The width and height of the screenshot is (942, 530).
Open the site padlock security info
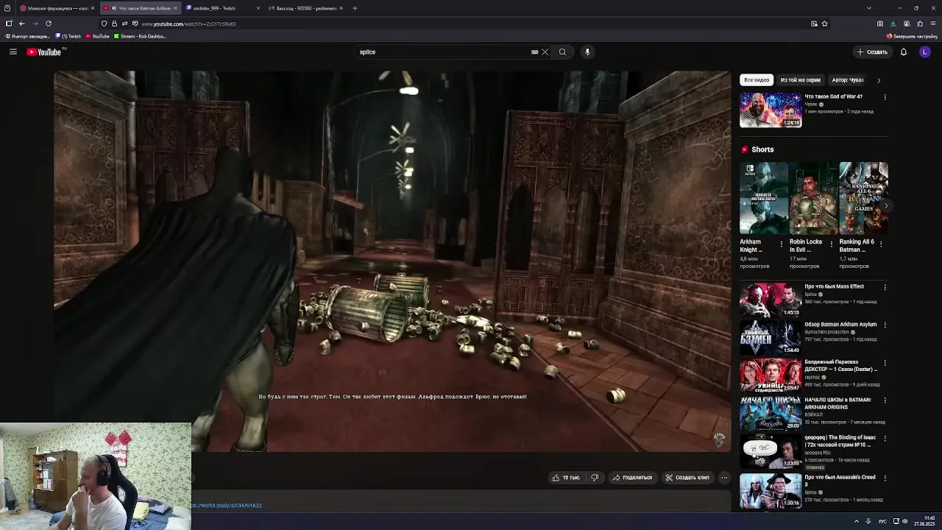click(114, 24)
